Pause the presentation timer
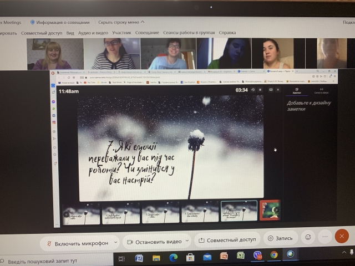Screen dimensions: 355x266 point(260,90)
